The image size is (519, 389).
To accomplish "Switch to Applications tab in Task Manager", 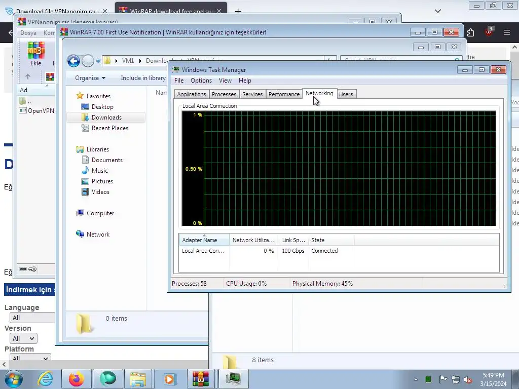I will [191, 94].
